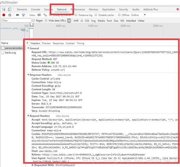Filter requests by Media

pyautogui.click(x=101, y=21)
